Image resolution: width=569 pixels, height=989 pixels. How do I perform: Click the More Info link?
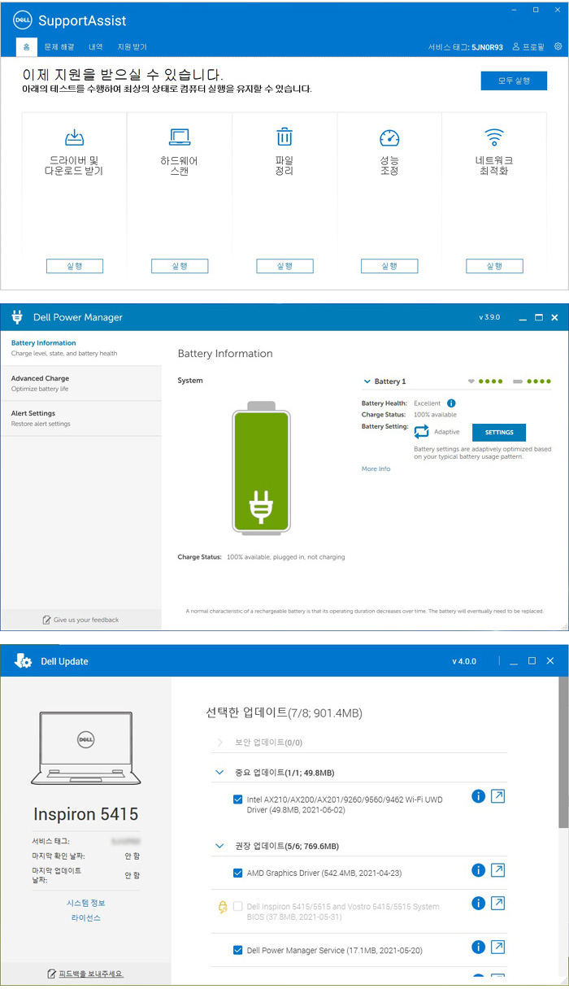click(x=376, y=469)
